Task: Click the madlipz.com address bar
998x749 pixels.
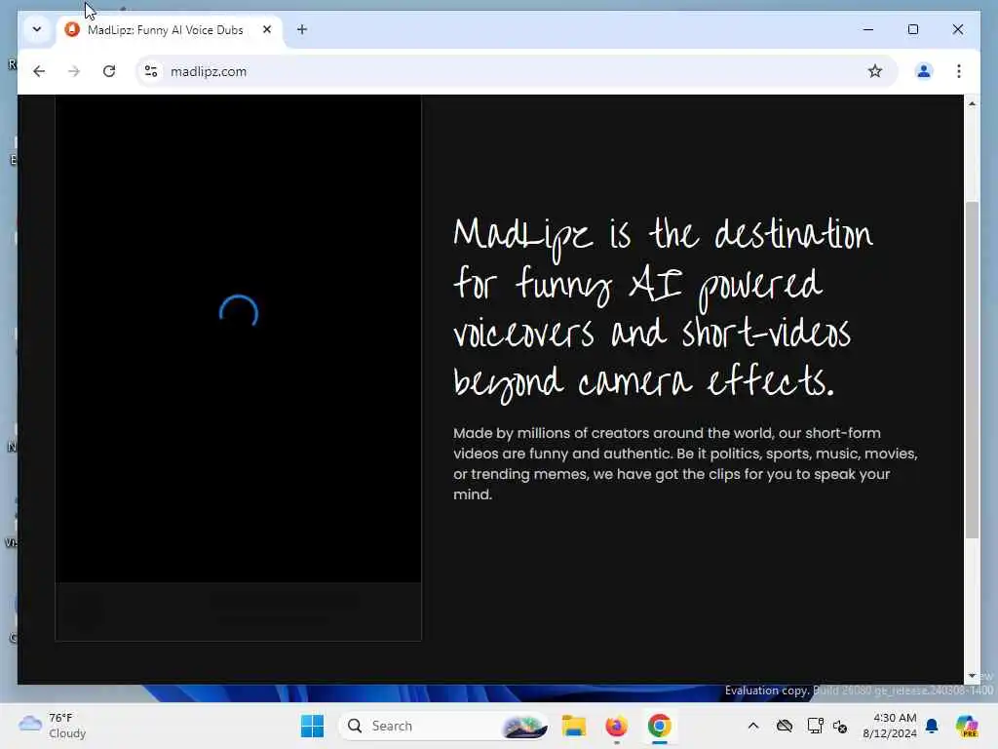Action: tap(516, 71)
